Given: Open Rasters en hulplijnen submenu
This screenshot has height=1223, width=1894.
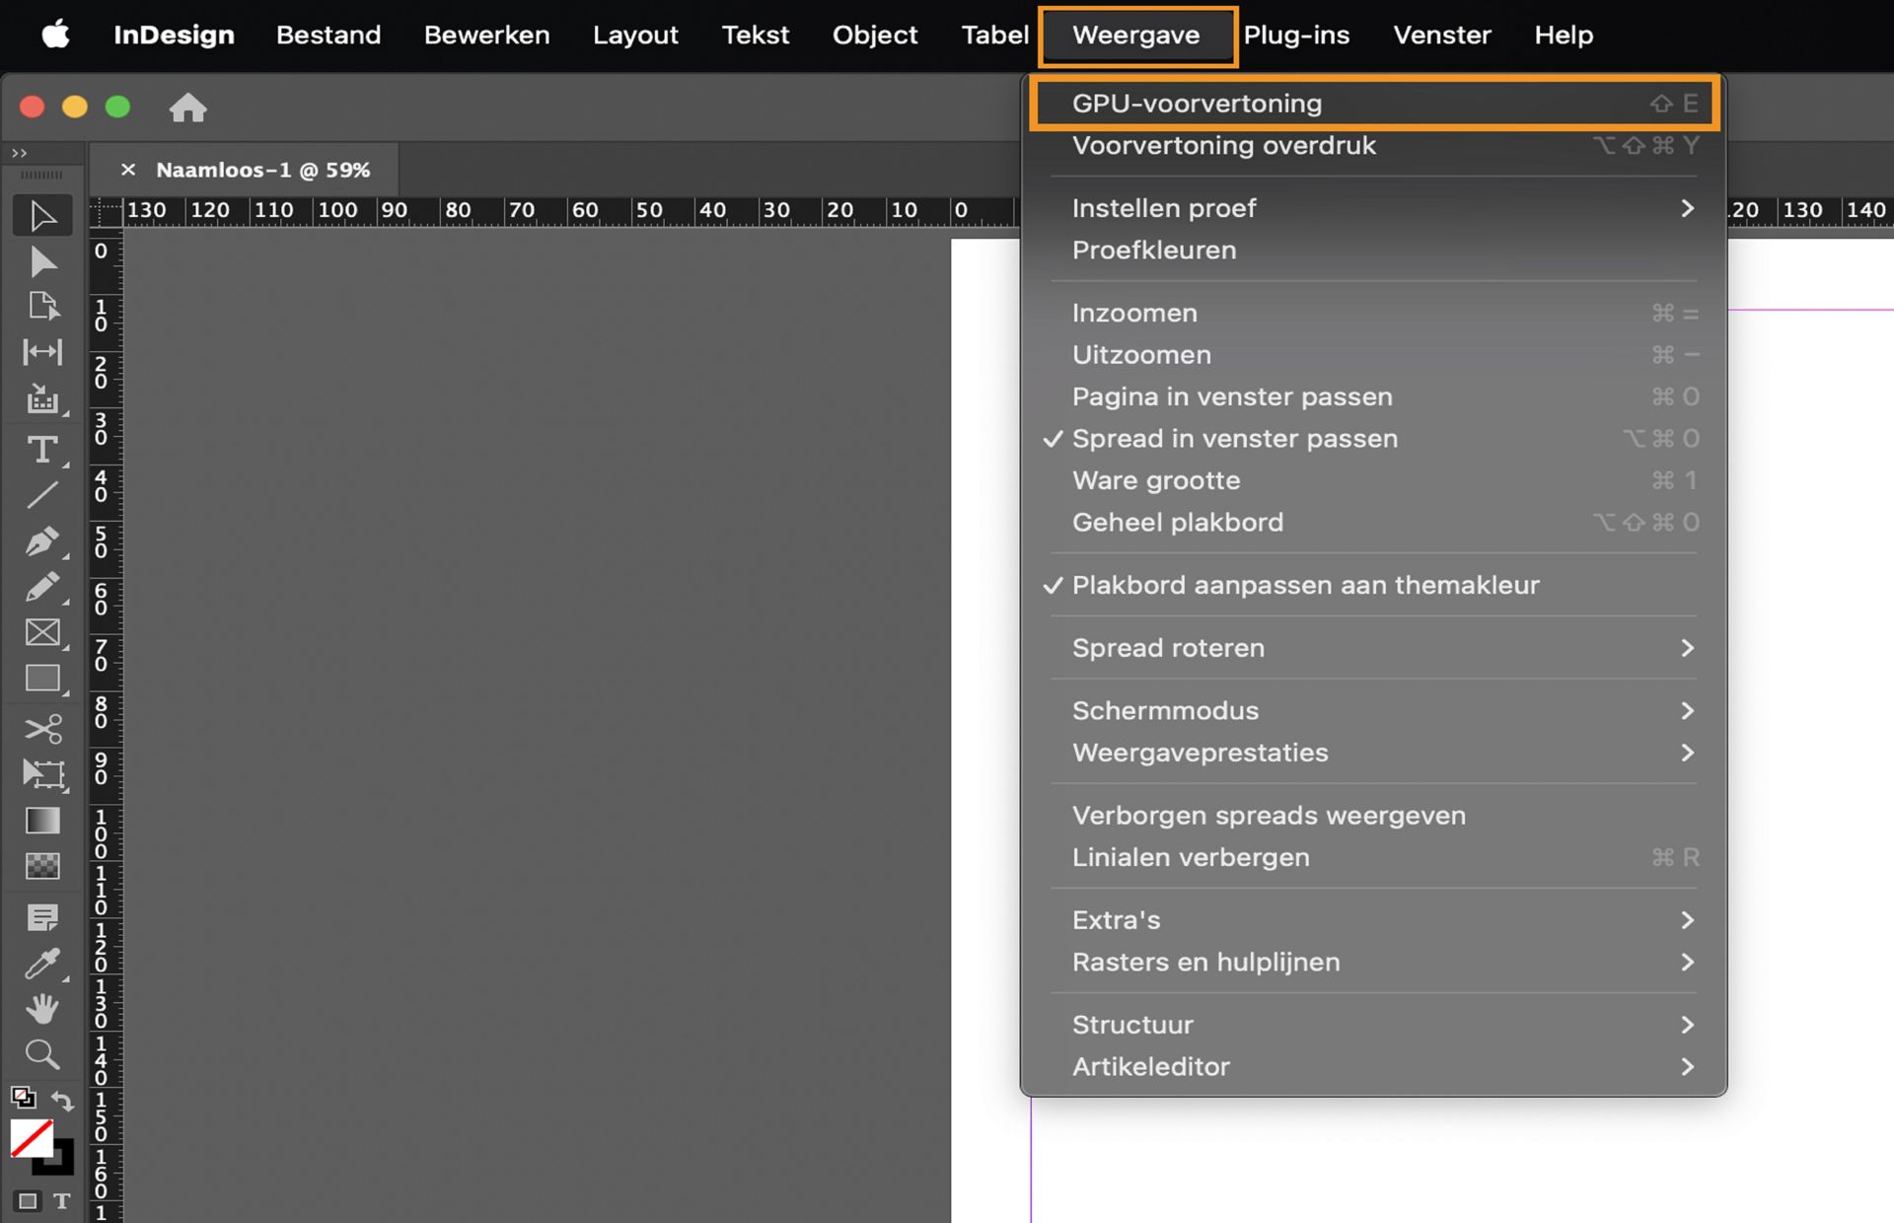Looking at the screenshot, I should pos(1205,962).
